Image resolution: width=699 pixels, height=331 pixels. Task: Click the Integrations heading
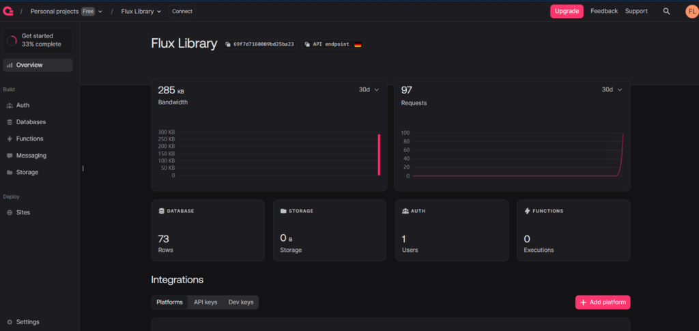(x=177, y=280)
